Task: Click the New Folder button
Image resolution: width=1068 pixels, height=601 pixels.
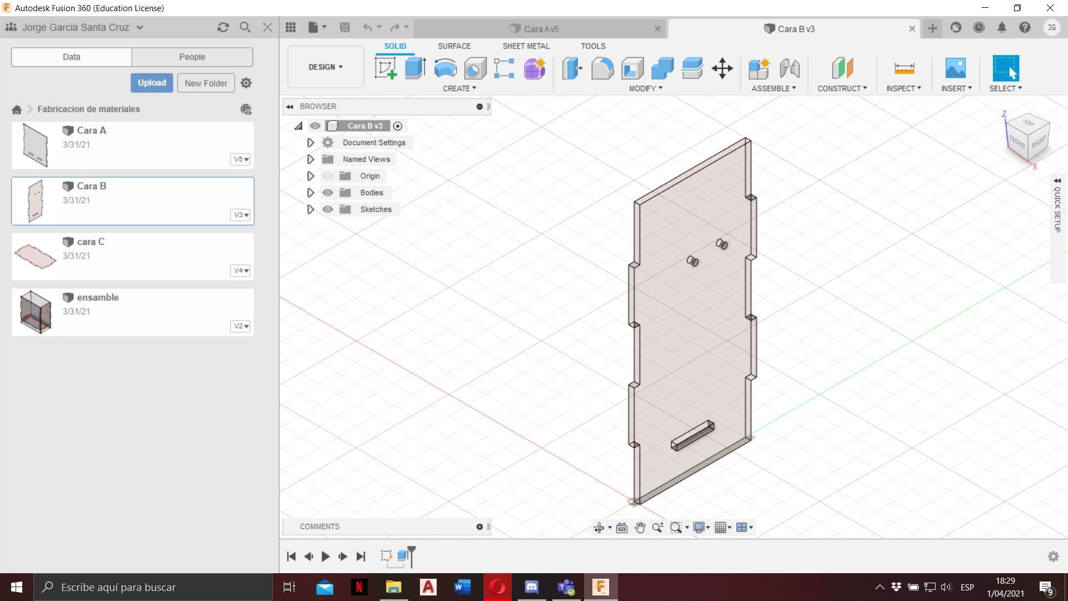Action: coord(206,83)
